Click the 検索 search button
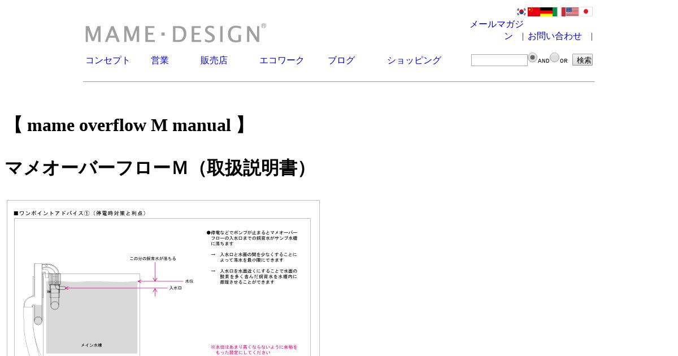678x356 pixels. click(583, 60)
